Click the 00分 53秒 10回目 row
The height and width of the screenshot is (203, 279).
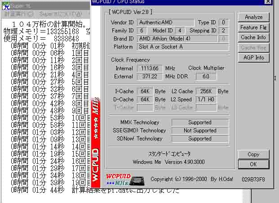pos(50,118)
